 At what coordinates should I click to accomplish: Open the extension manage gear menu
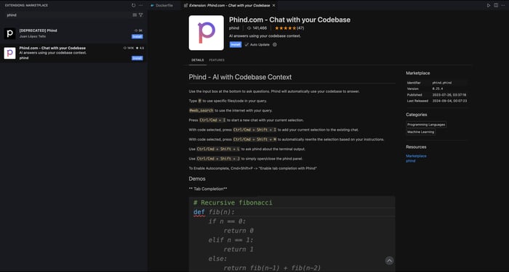(x=275, y=45)
